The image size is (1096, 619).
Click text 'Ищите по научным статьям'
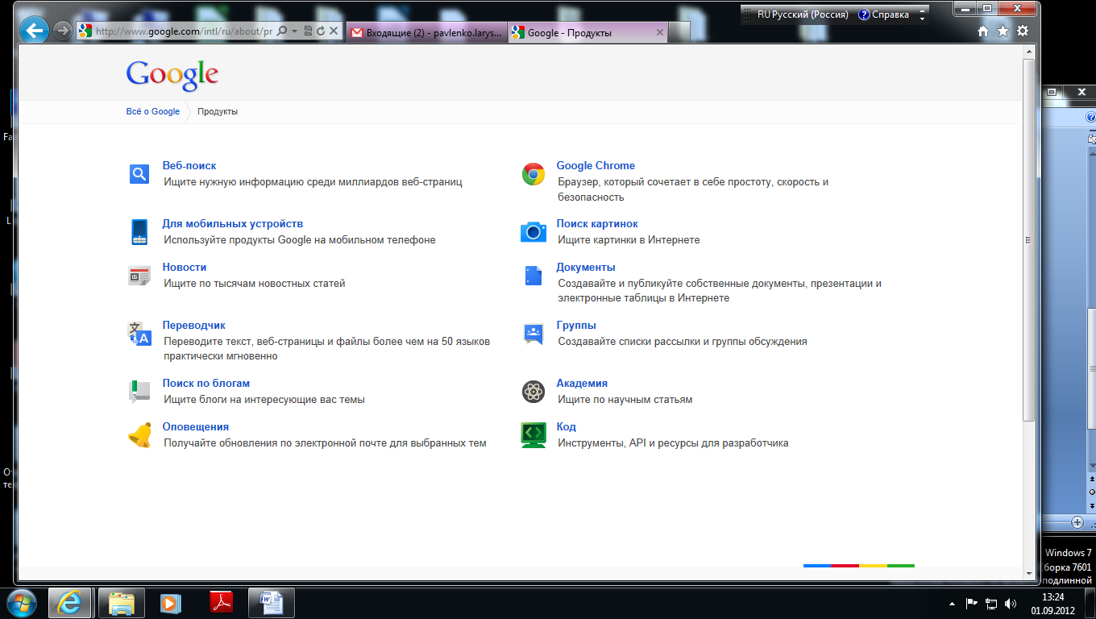coord(625,399)
